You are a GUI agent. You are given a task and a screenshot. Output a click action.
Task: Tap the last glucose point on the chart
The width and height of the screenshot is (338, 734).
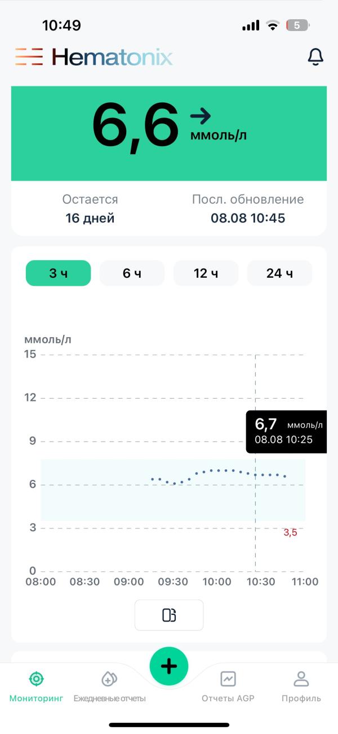(x=285, y=477)
